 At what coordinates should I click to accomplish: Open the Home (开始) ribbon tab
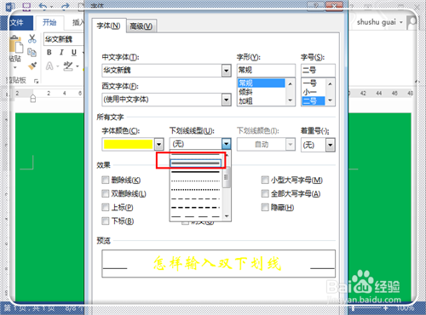click(x=49, y=22)
